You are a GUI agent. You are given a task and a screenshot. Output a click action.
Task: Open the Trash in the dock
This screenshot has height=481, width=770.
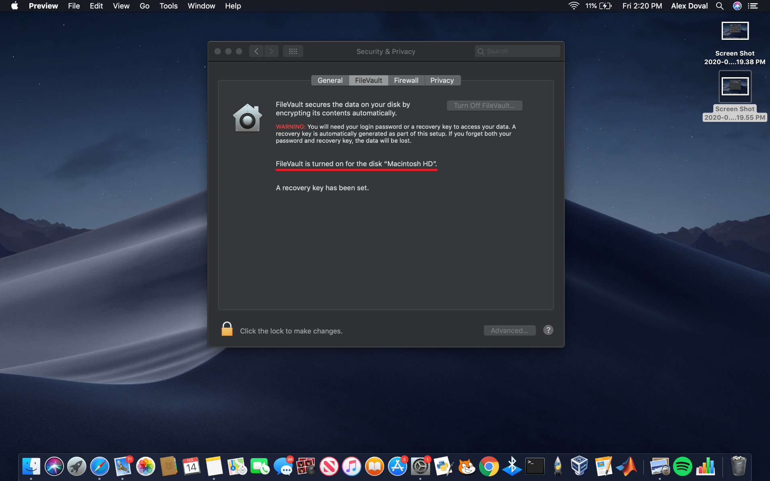[738, 467]
